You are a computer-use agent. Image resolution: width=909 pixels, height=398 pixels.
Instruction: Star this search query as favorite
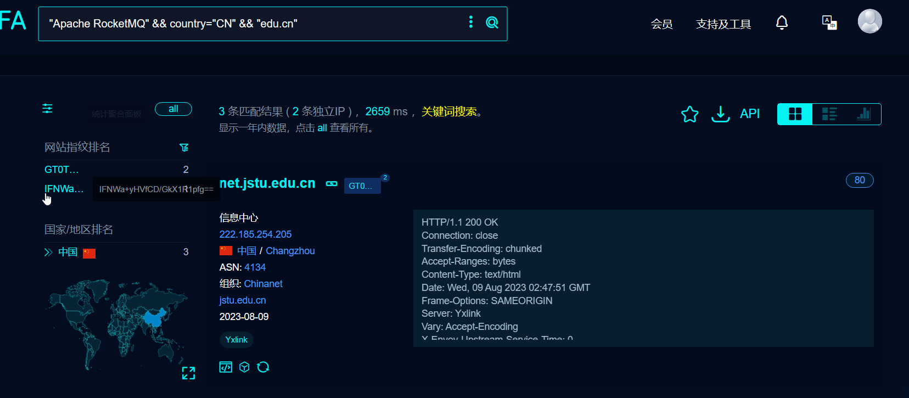[x=689, y=114]
